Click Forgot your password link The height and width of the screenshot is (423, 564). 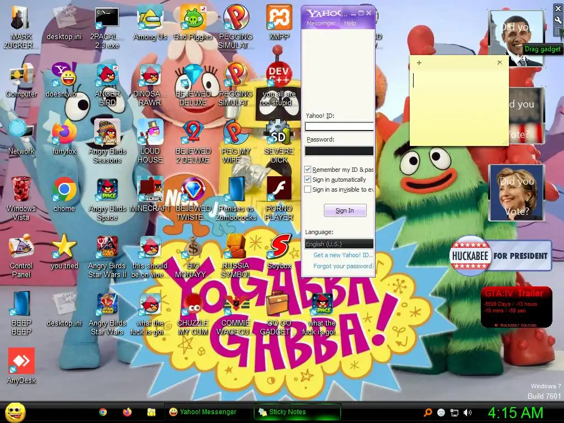coord(343,266)
